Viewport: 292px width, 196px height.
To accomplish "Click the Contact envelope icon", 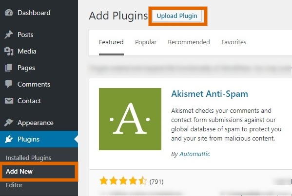I will pyautogui.click(x=9, y=101).
